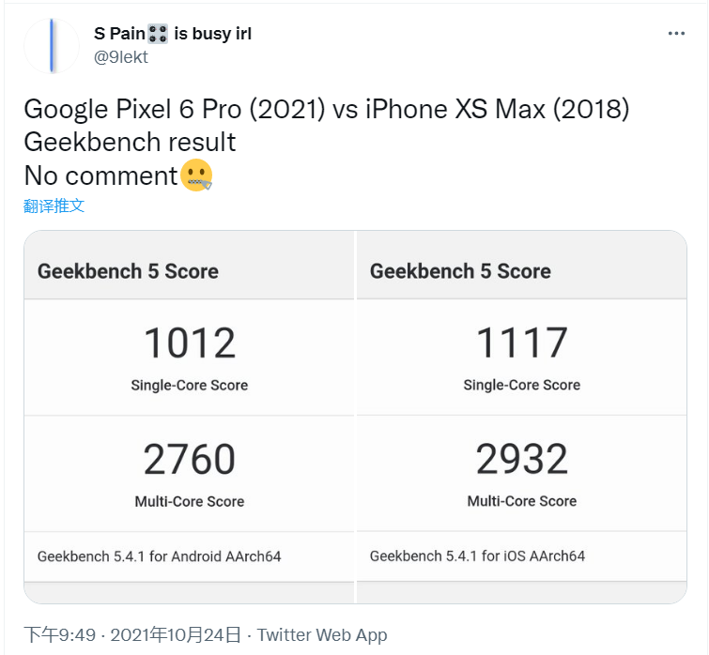Click the dice emoji in the display name

(158, 35)
